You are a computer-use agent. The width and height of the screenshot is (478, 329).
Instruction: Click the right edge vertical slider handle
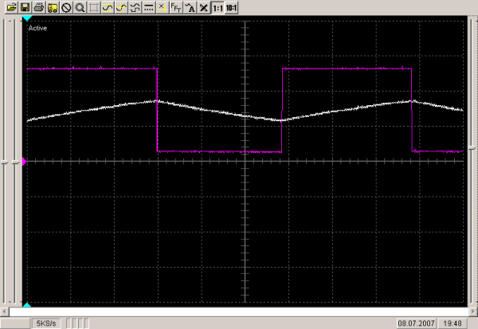pos(473,162)
